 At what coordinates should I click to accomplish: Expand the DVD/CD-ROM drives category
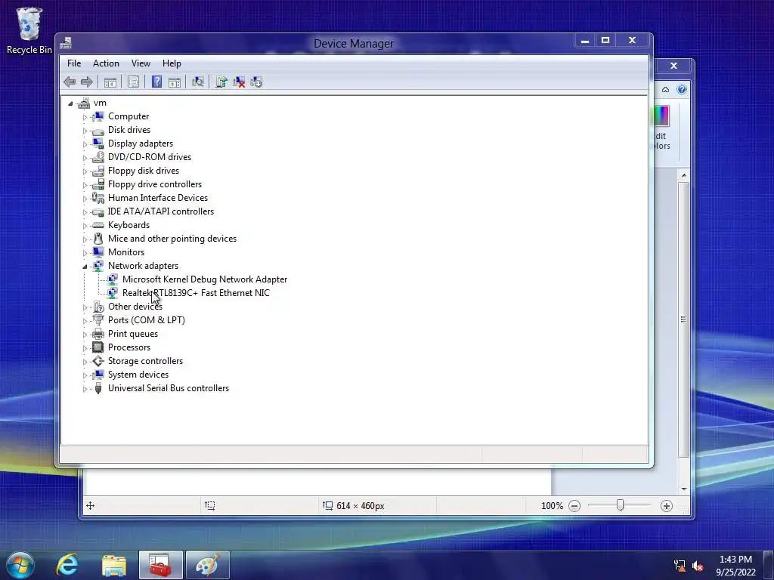85,158
